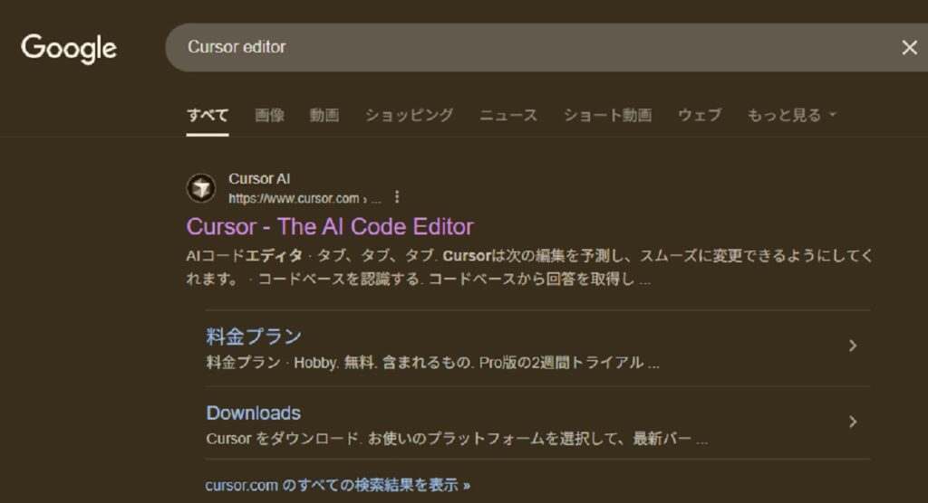This screenshot has width=928, height=503.
Task: Click chevron arrow for 料金プラン row
Action: click(x=852, y=346)
